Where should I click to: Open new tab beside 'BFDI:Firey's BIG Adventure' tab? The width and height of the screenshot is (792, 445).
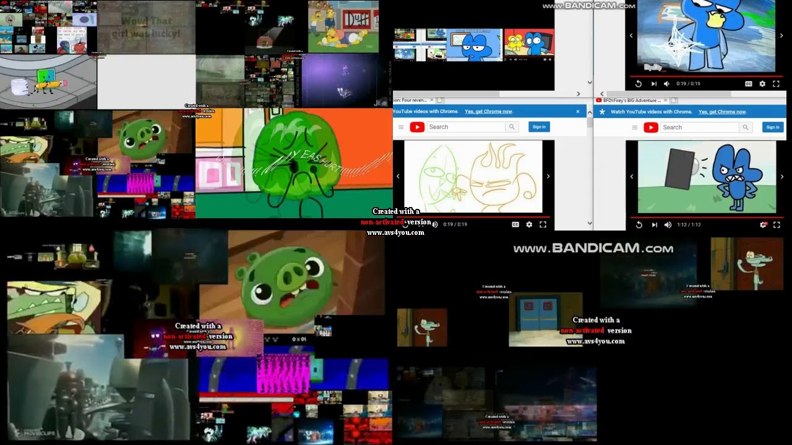[x=673, y=100]
